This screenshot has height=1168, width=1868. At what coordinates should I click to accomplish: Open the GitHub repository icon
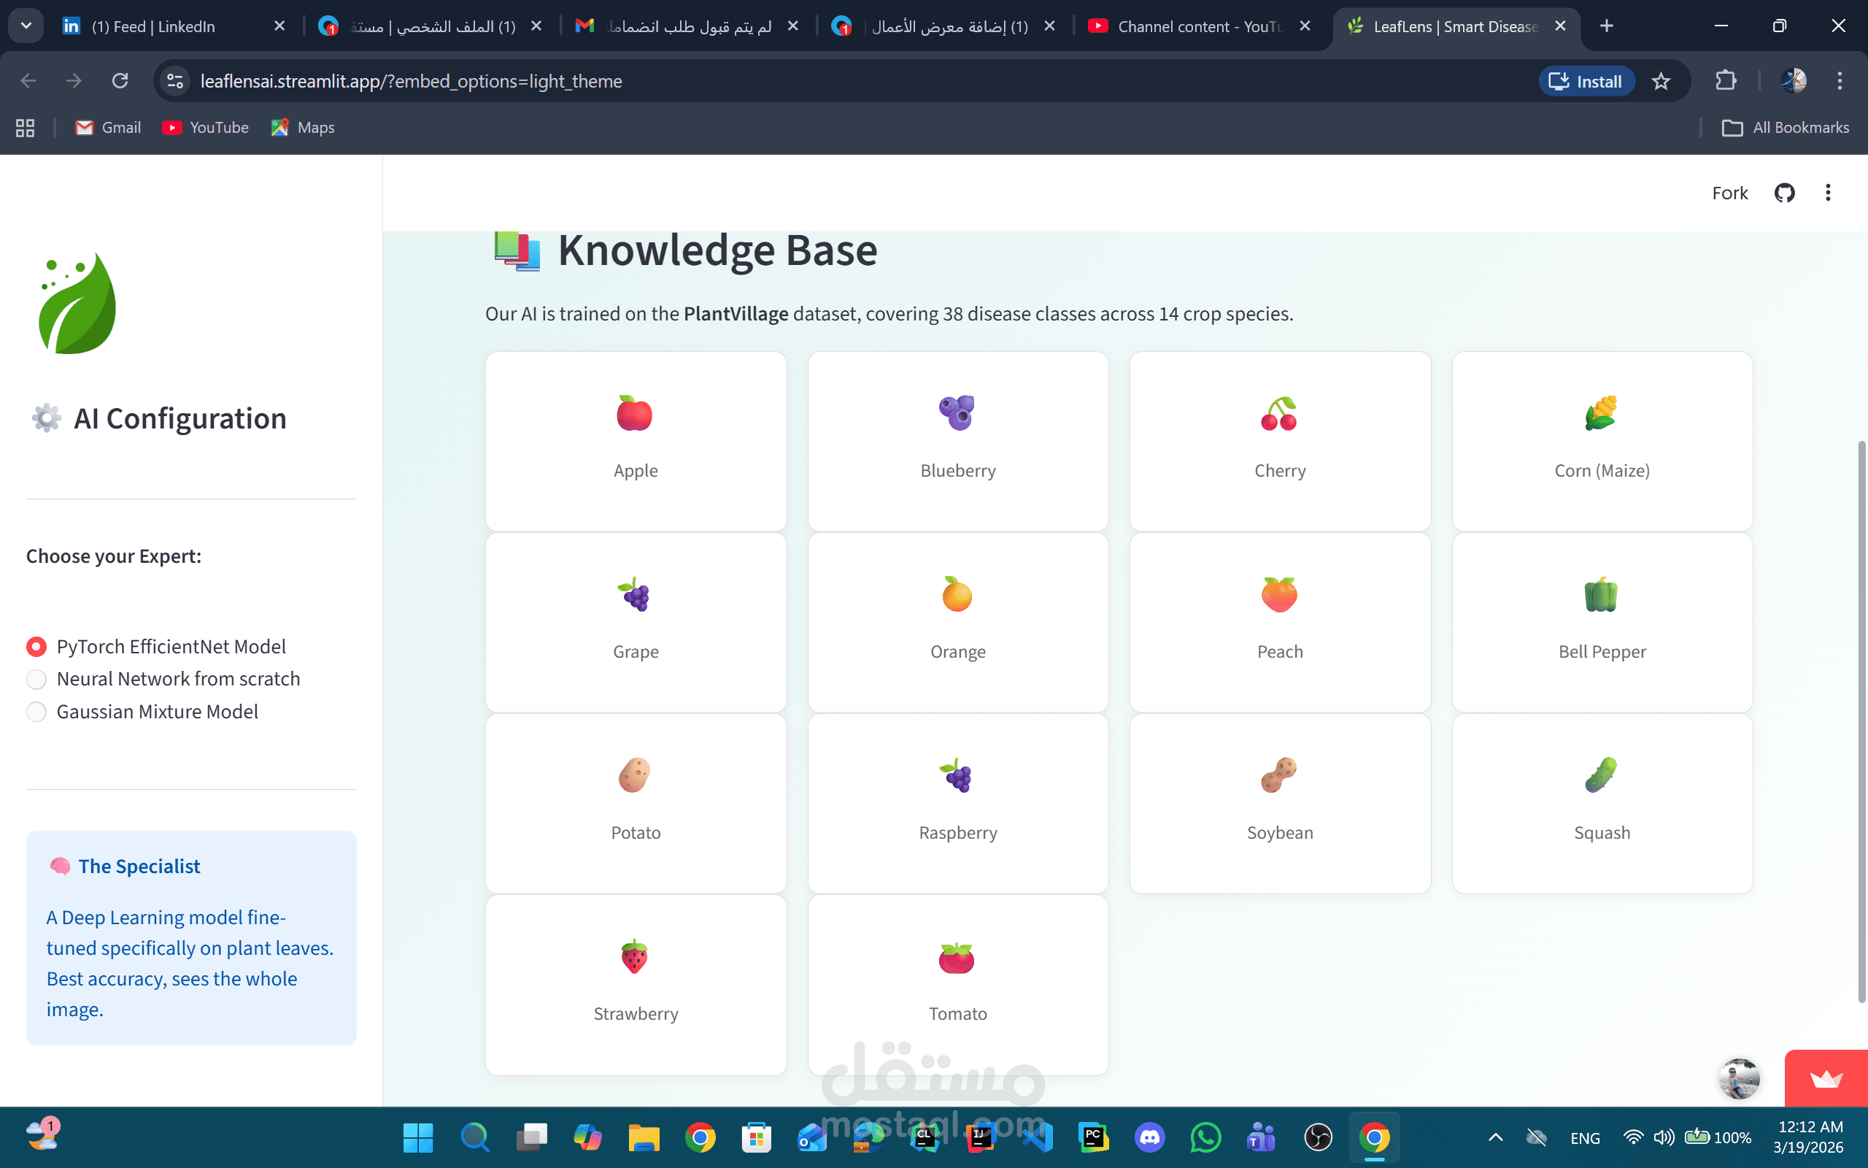point(1784,192)
